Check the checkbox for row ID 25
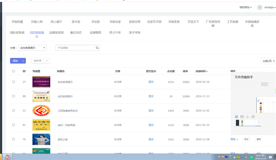The image size is (276, 160). tap(13, 82)
